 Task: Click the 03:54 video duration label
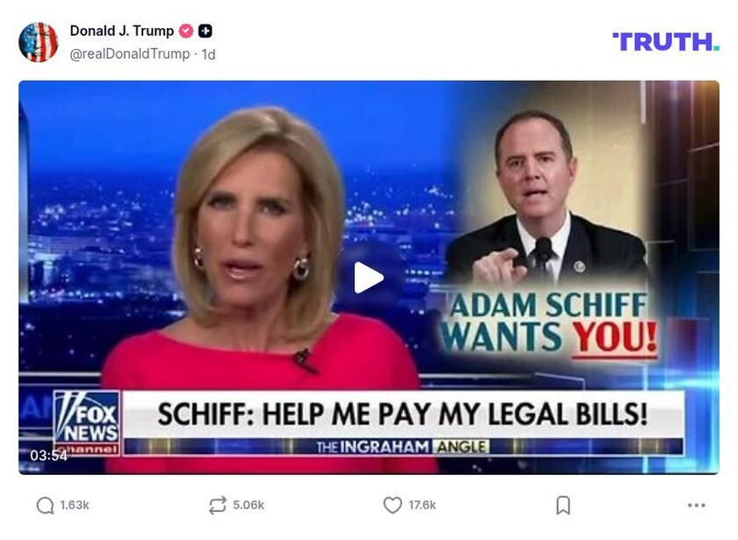pyautogui.click(x=48, y=456)
